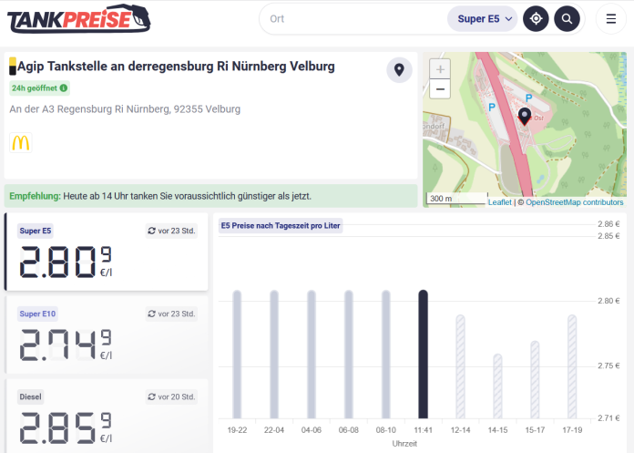Click the Uhrzeit axis title
This screenshot has height=453, width=634.
point(404,444)
